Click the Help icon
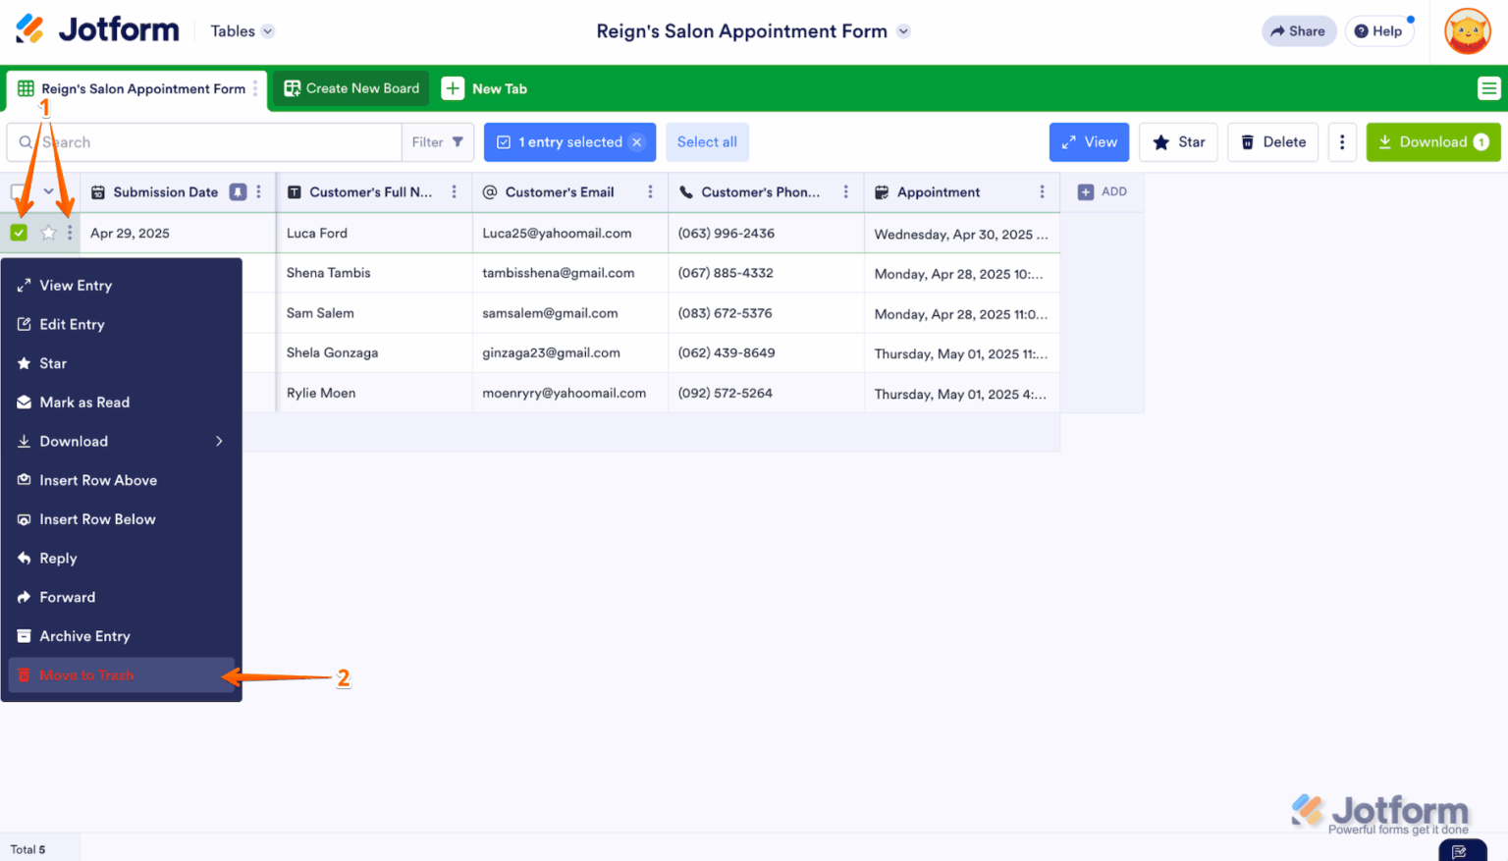 tap(1379, 30)
